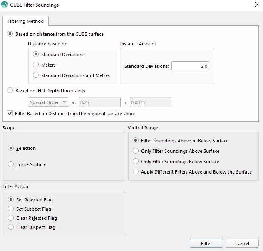This screenshot has width=263, height=251.
Task: Choose Set Suspect Flag action
Action: (11, 209)
